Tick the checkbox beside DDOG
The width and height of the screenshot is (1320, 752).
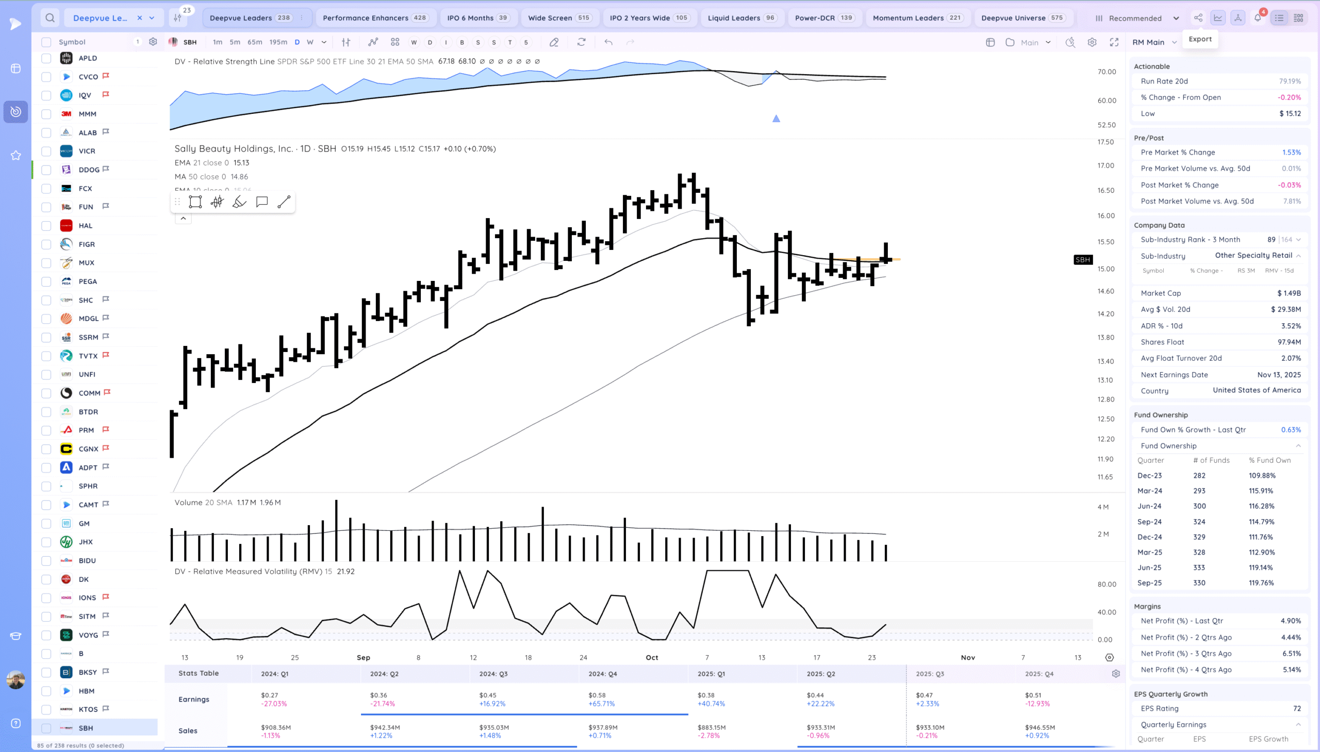[46, 170]
